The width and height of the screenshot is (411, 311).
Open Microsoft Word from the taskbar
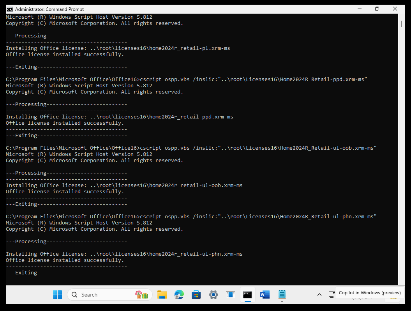pos(265,295)
